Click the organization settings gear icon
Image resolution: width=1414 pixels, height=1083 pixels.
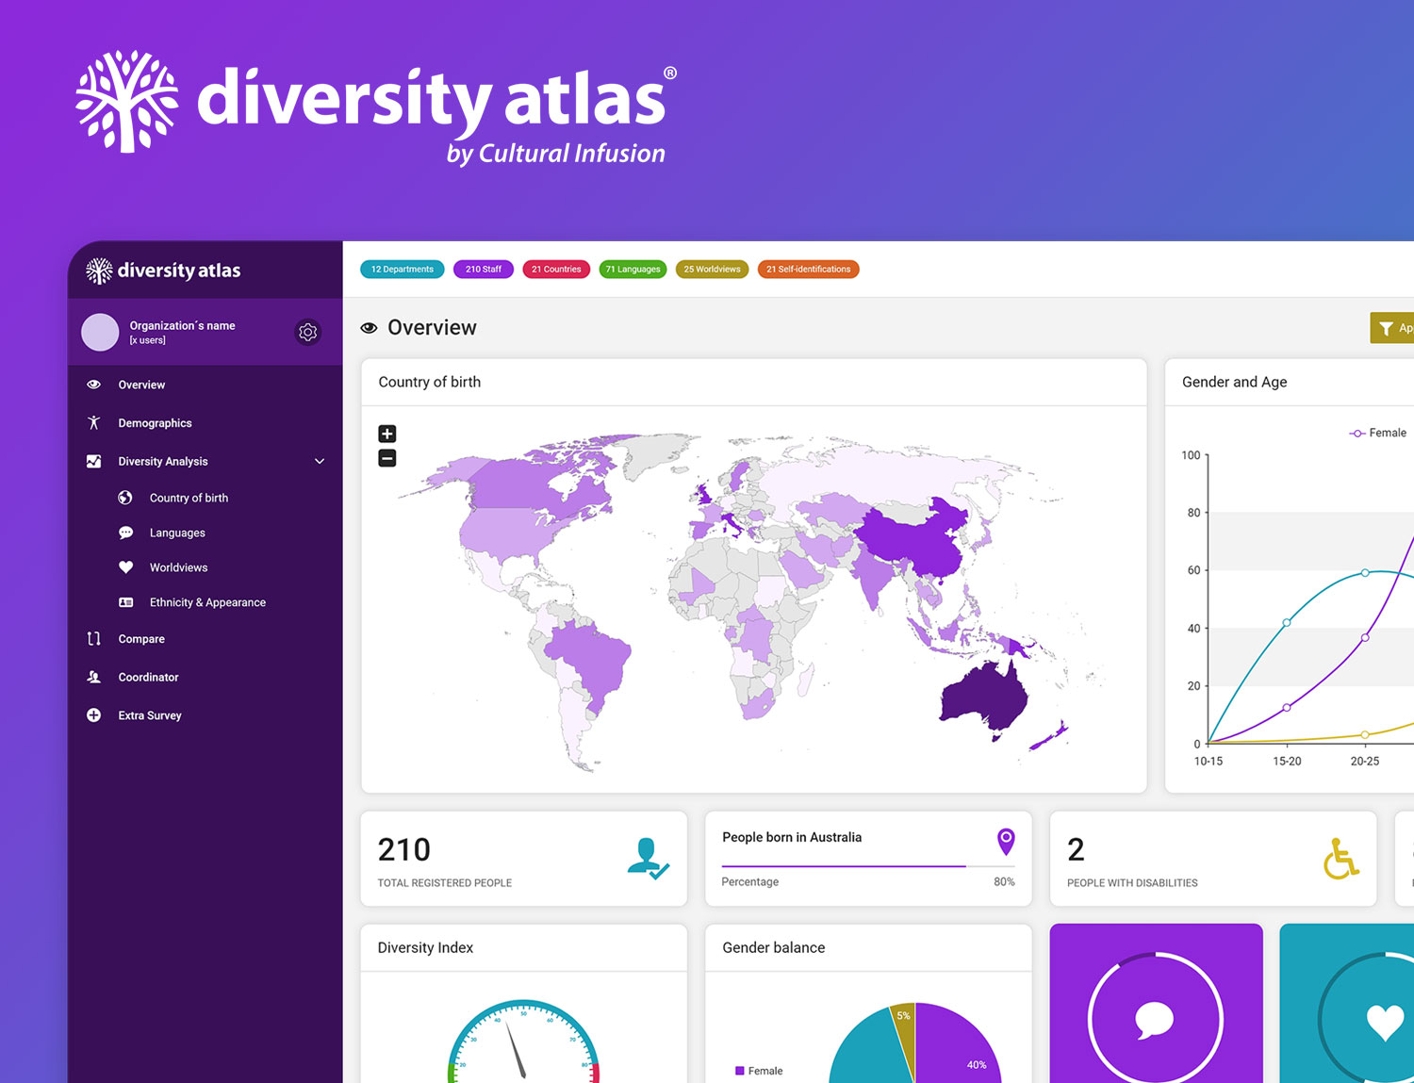(x=307, y=332)
